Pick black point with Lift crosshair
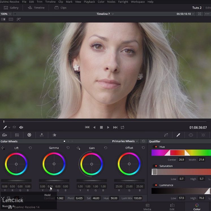This screenshot has width=211, height=211. [3, 148]
